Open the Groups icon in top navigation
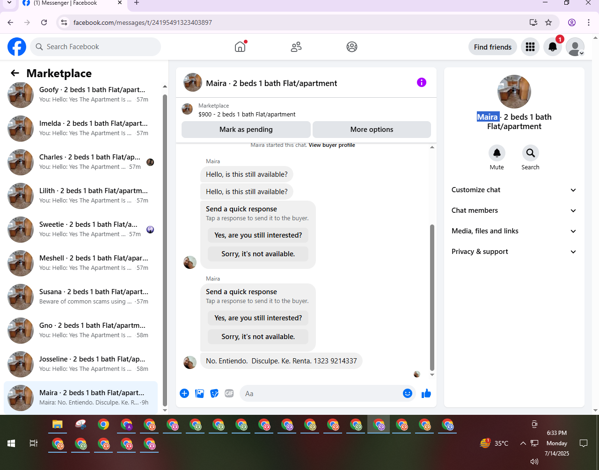 coord(352,47)
